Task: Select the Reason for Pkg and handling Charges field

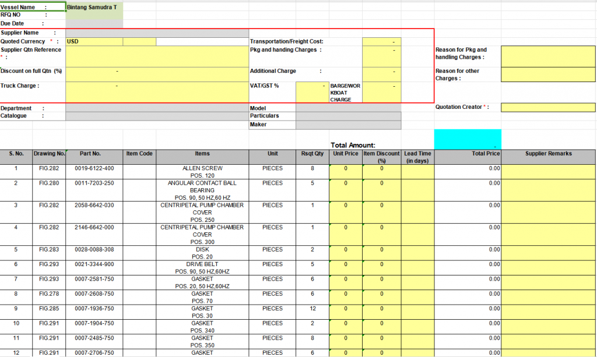Action: tap(548, 56)
